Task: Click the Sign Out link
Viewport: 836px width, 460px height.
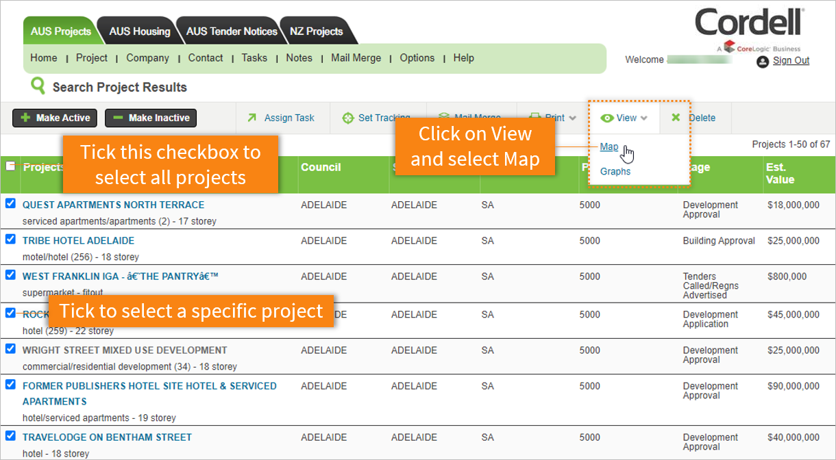Action: [x=791, y=60]
